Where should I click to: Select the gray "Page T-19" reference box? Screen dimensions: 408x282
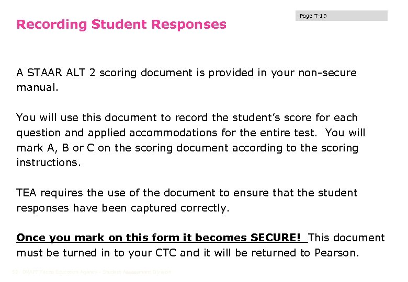(343, 16)
